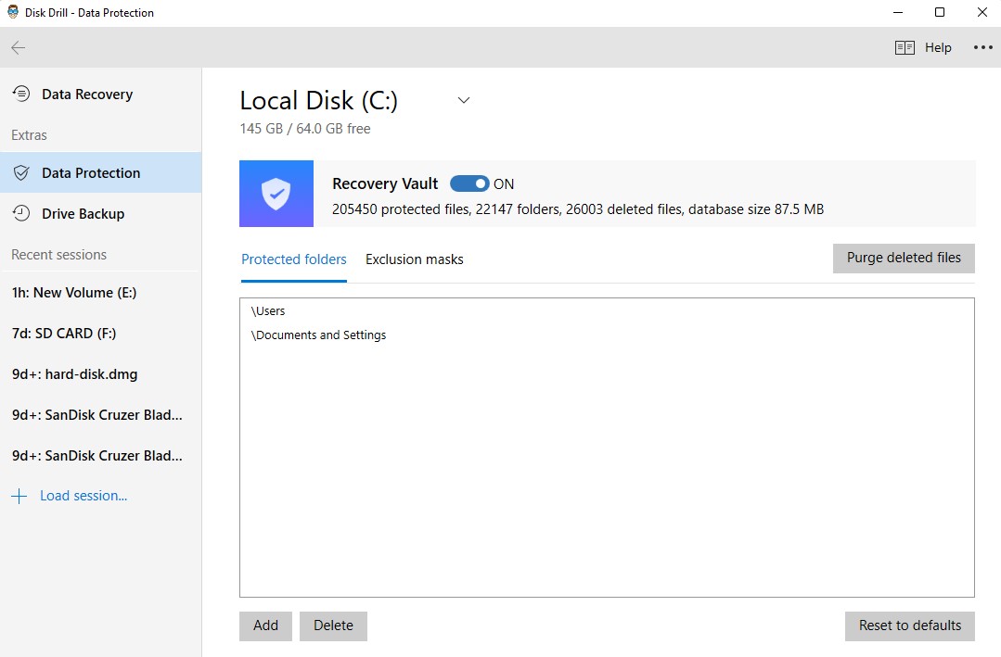Viewport: 1001px width, 657px height.
Task: Open the 9d+: hard-disk.dmg session
Action: click(101, 374)
